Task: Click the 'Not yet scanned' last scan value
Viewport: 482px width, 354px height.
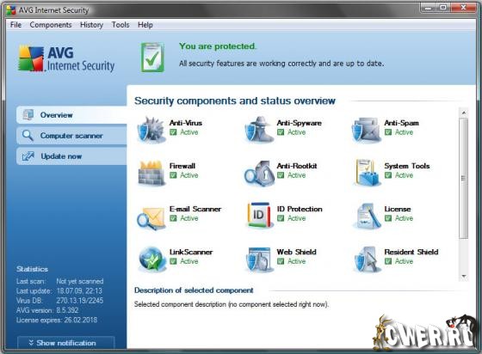Action: coord(80,281)
